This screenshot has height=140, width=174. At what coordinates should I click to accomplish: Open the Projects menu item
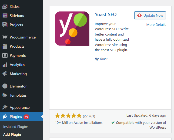click(22, 25)
